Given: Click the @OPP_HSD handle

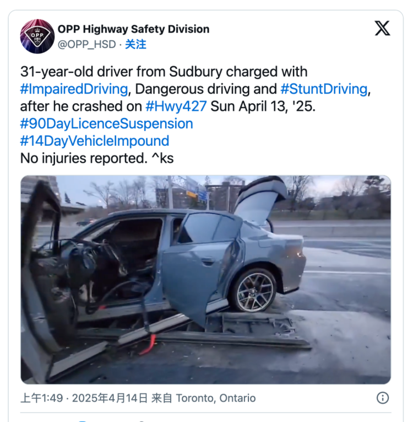Looking at the screenshot, I should (x=87, y=45).
